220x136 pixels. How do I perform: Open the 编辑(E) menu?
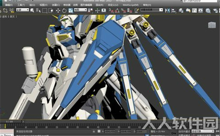[9, 5]
